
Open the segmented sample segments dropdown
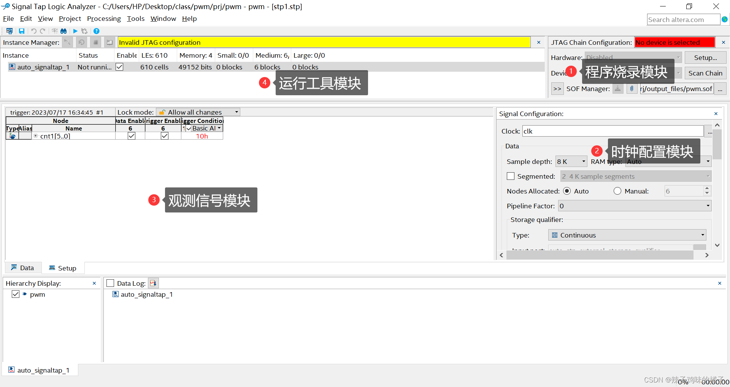pos(636,176)
